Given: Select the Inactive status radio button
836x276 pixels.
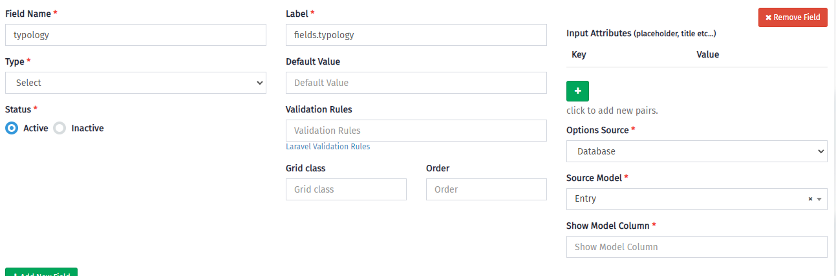Looking at the screenshot, I should pyautogui.click(x=59, y=128).
